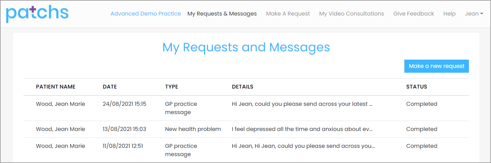Viewport: 491px width, 163px height.
Task: Click the Status column header
Action: [416, 87]
